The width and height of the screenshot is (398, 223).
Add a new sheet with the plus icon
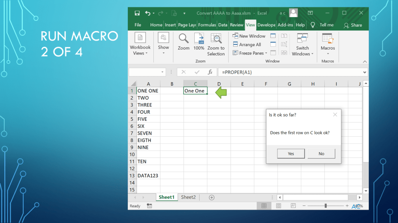click(x=211, y=197)
